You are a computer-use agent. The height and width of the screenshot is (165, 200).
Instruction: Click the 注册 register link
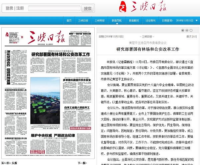[x=20, y=8]
